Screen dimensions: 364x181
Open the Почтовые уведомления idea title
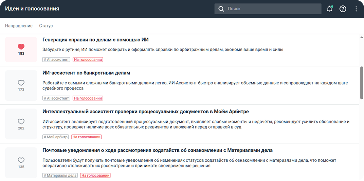point(157,150)
